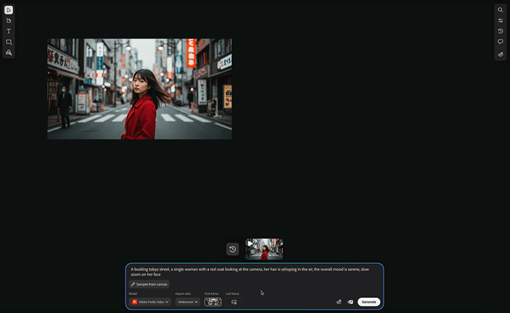Activate the Text tool
The image size is (510, 313).
pos(9,31)
